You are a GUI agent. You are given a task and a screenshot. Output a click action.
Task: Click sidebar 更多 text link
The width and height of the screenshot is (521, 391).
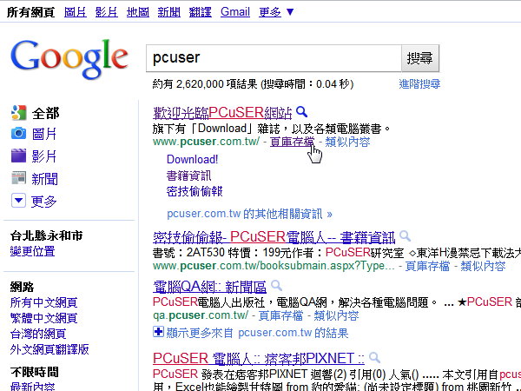point(43,202)
